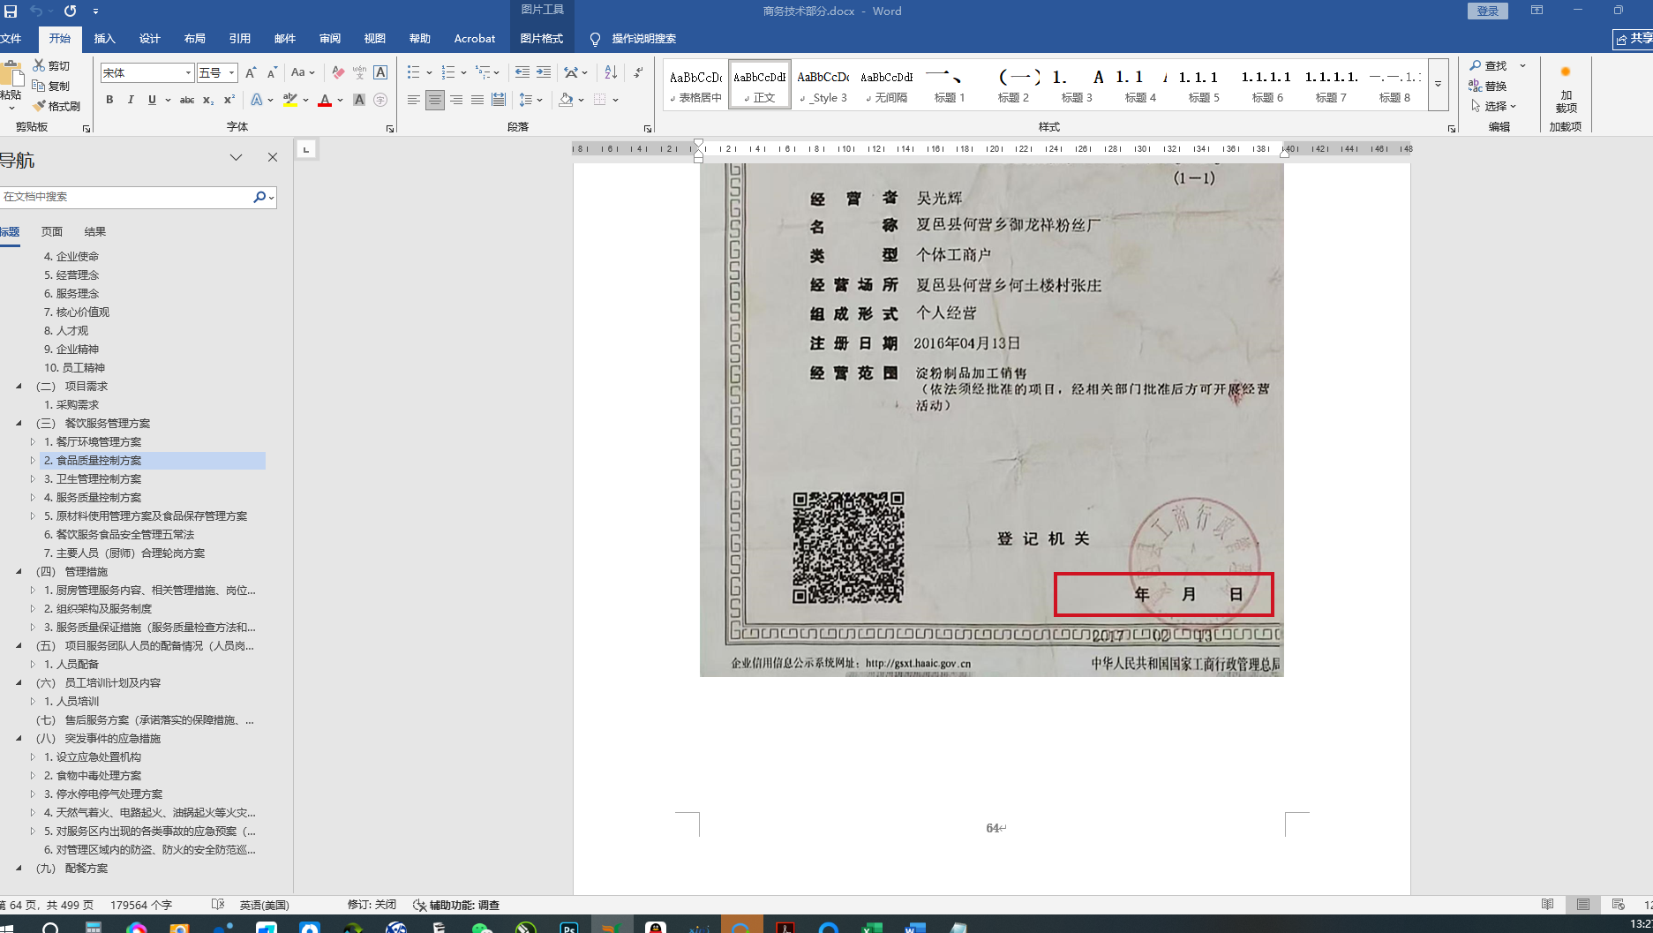Click the 辅助功能: 调查 status button
Image resolution: width=1653 pixels, height=933 pixels.
coord(457,905)
